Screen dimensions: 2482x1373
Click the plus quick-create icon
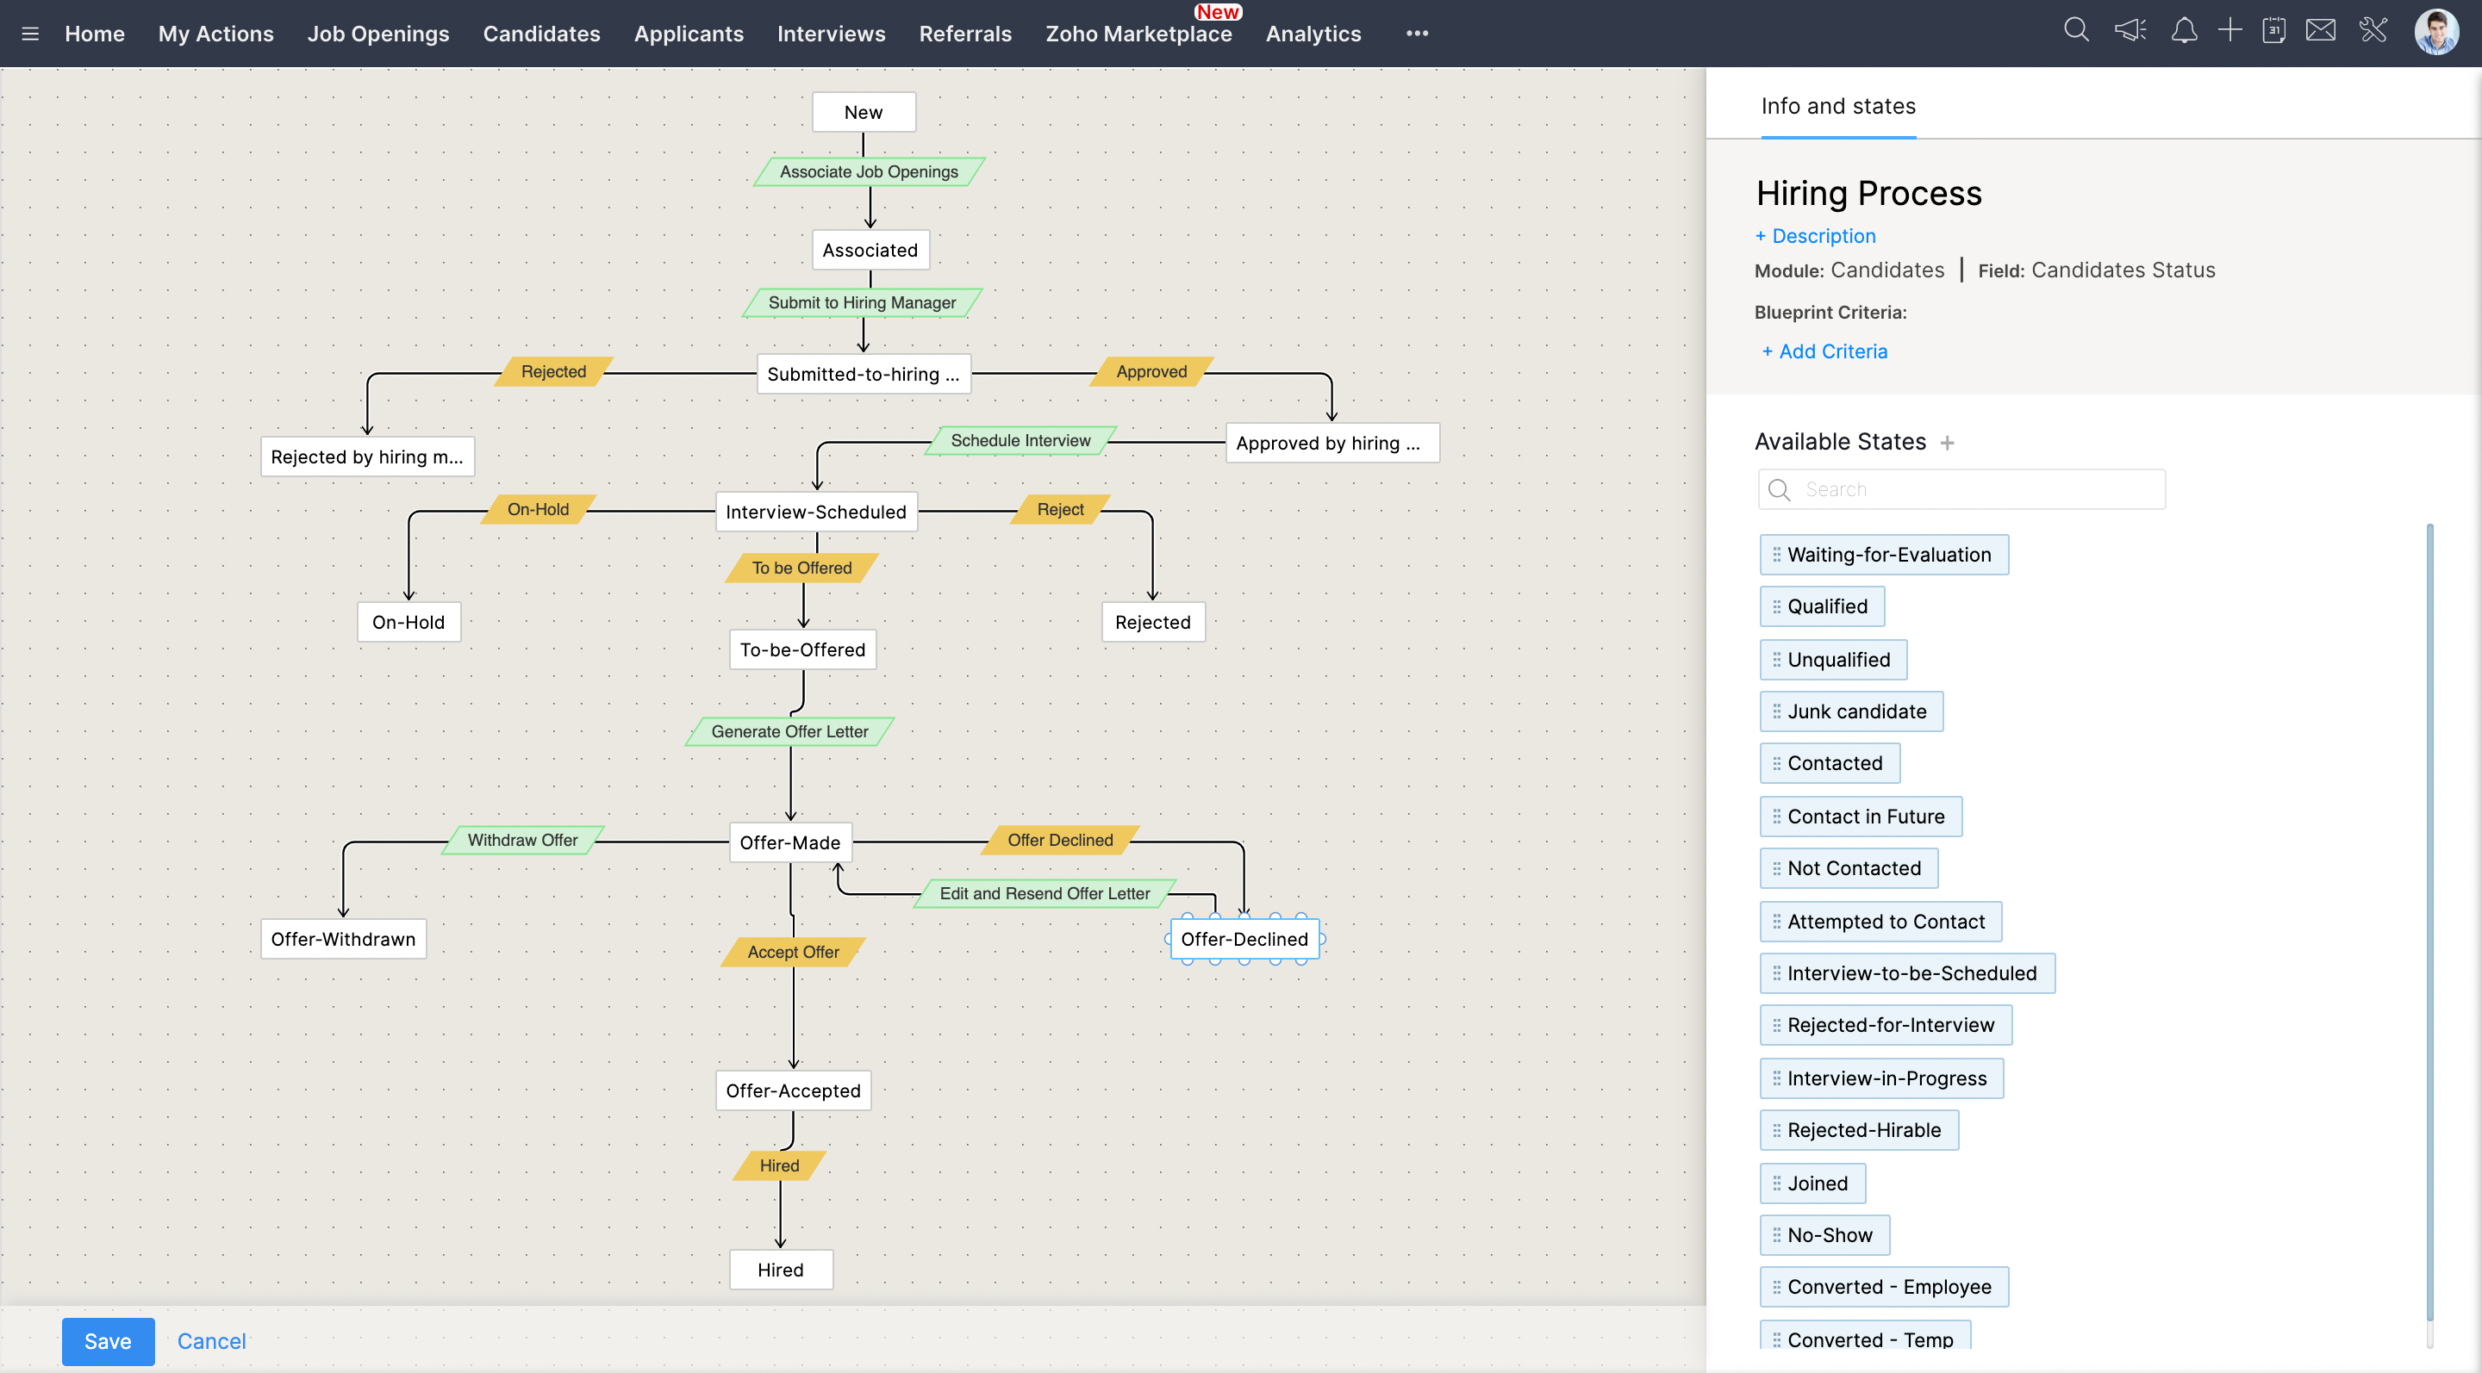click(2229, 31)
